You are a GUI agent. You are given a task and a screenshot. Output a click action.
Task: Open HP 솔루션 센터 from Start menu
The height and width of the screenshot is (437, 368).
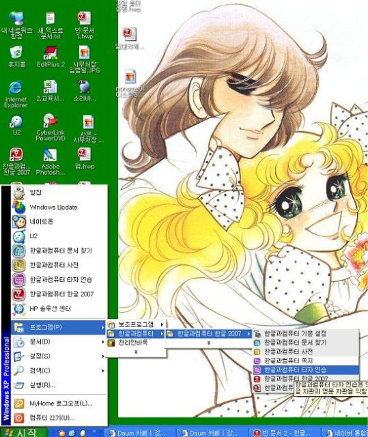pos(59,309)
